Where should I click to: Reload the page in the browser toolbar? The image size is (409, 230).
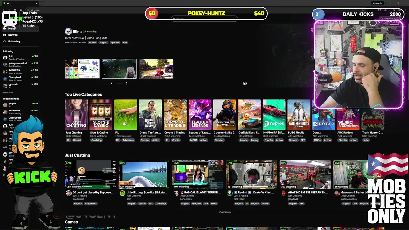pos(15,10)
